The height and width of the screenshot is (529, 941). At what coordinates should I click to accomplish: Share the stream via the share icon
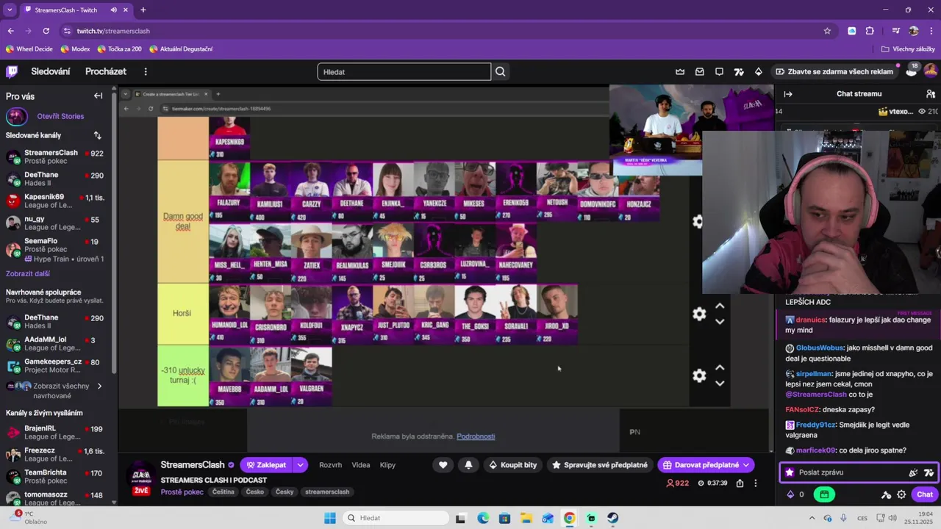click(740, 483)
